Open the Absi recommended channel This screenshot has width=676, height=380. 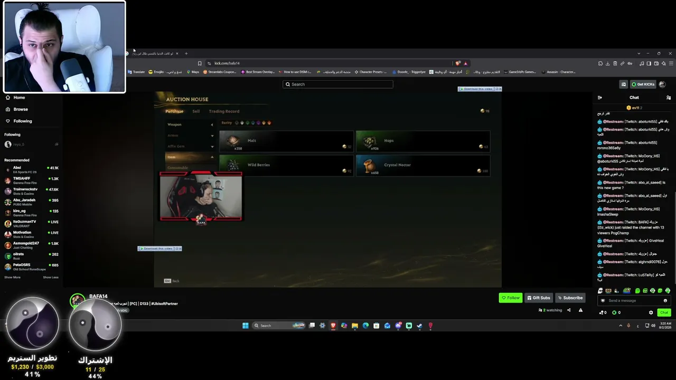pyautogui.click(x=32, y=169)
